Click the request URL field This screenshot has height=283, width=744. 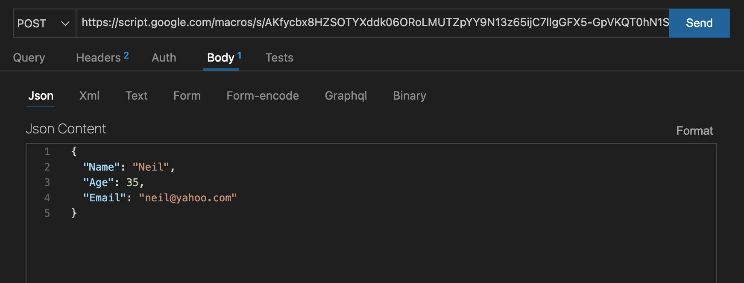click(372, 23)
